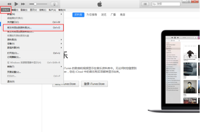200x132 pixels.
Task: Maximize the iTunes window
Action: [x=189, y=2]
